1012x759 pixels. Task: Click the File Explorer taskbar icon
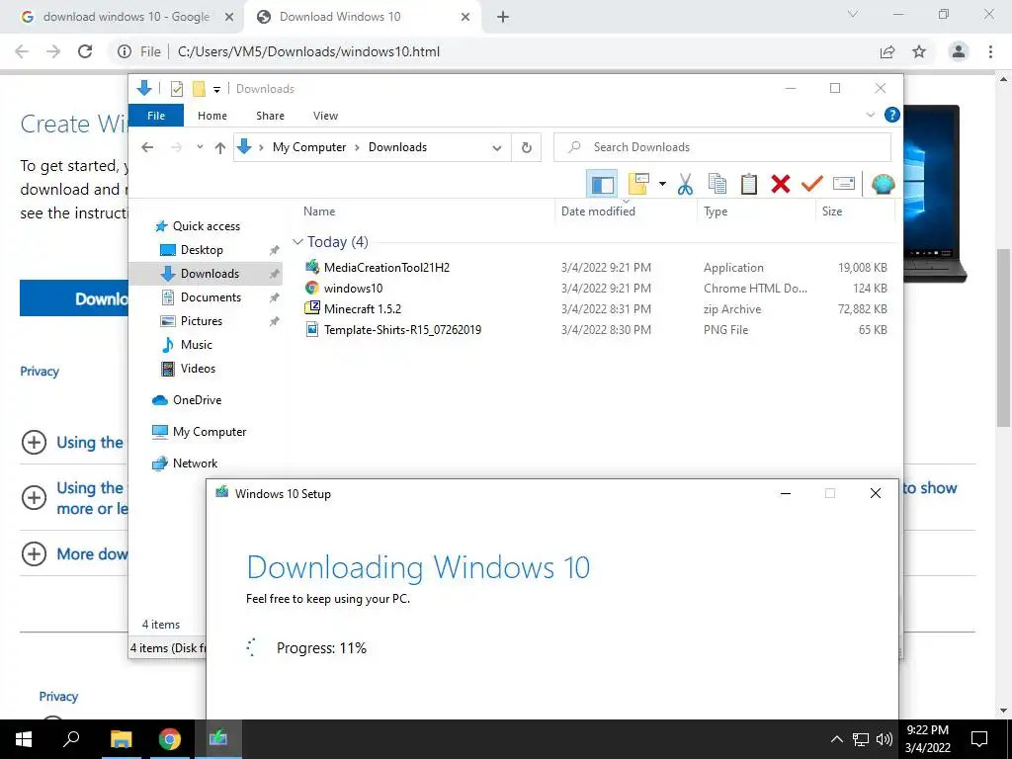pyautogui.click(x=121, y=739)
